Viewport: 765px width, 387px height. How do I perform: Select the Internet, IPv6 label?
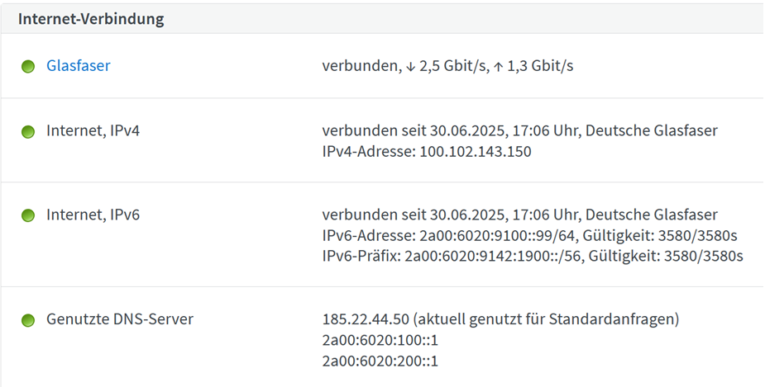93,215
